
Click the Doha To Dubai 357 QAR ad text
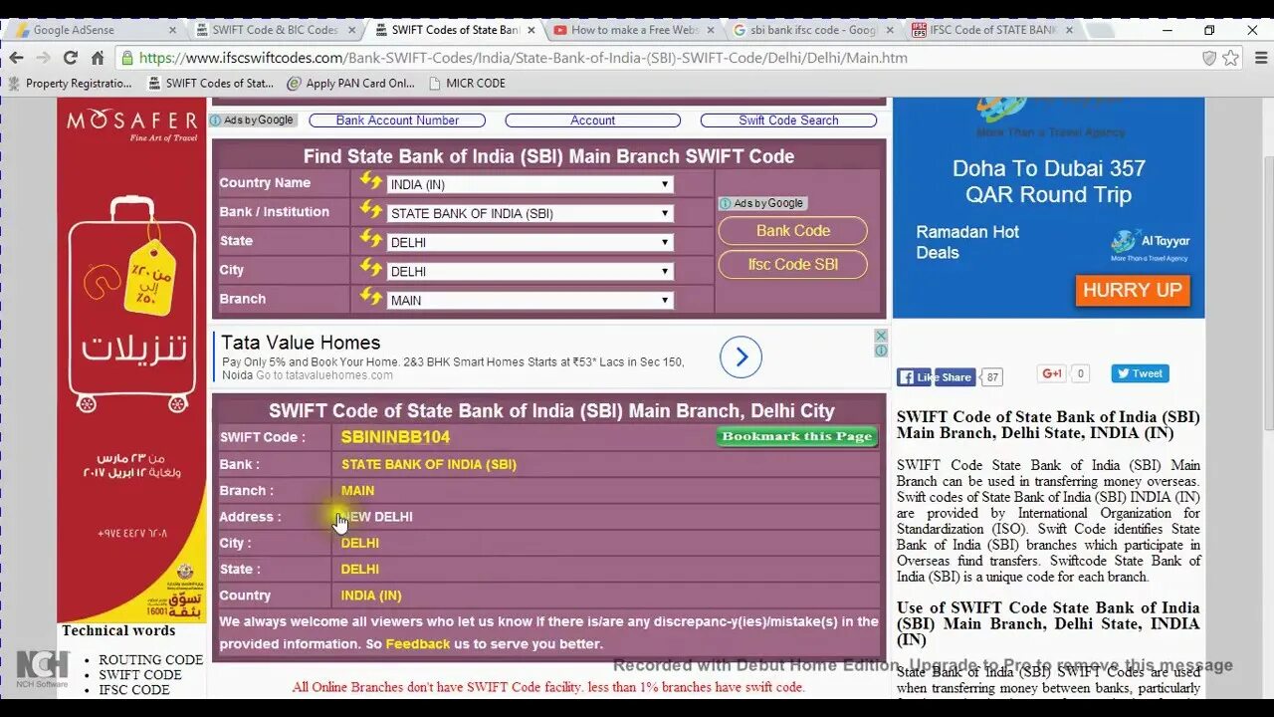(1049, 181)
